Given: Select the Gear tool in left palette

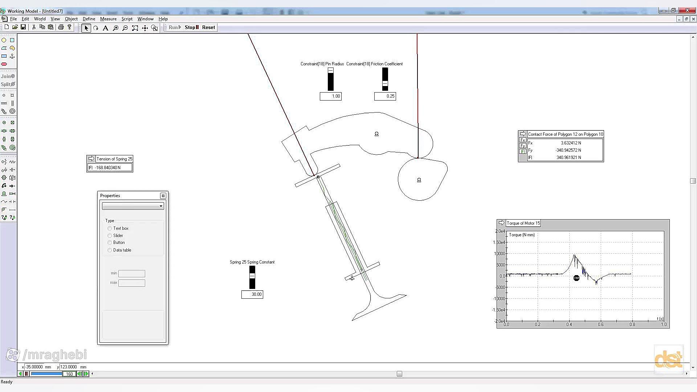Looking at the screenshot, I should tap(4, 178).
